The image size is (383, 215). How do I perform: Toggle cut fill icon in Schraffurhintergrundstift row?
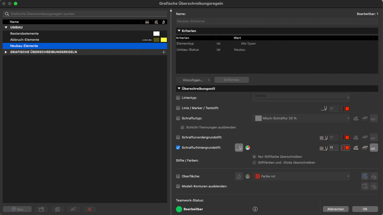[374, 148]
